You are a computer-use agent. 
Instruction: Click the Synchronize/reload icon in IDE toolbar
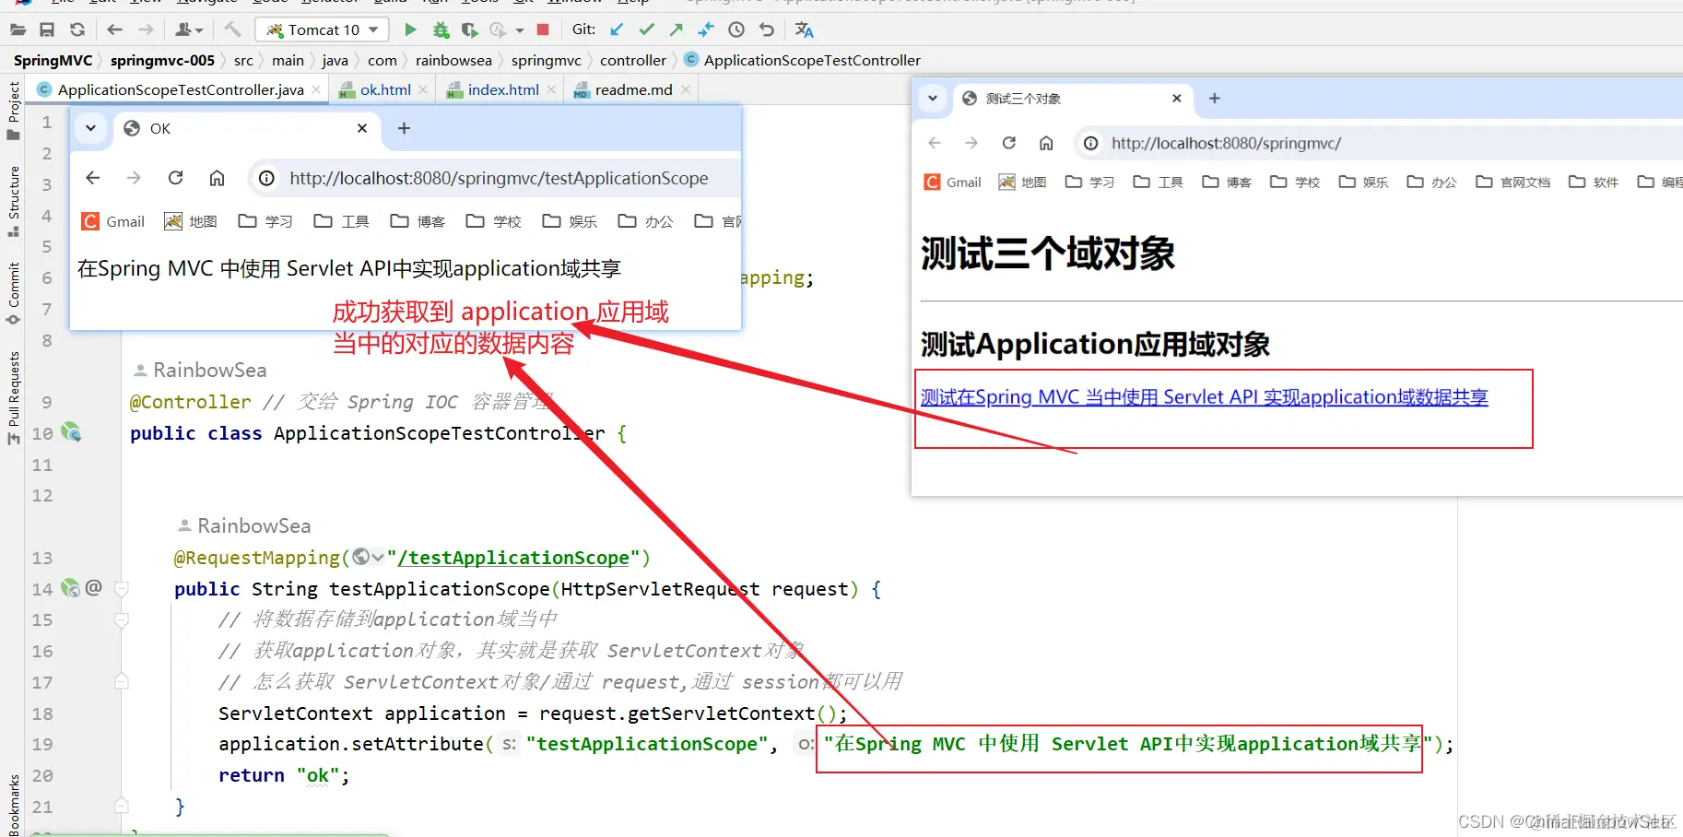(x=77, y=29)
